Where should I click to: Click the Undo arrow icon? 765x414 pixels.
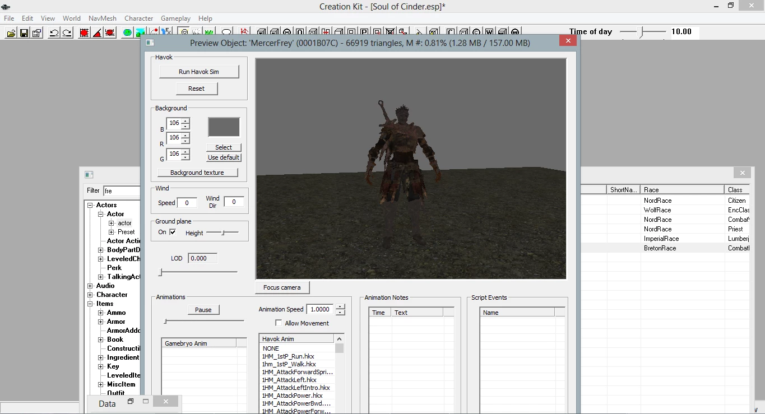[54, 32]
